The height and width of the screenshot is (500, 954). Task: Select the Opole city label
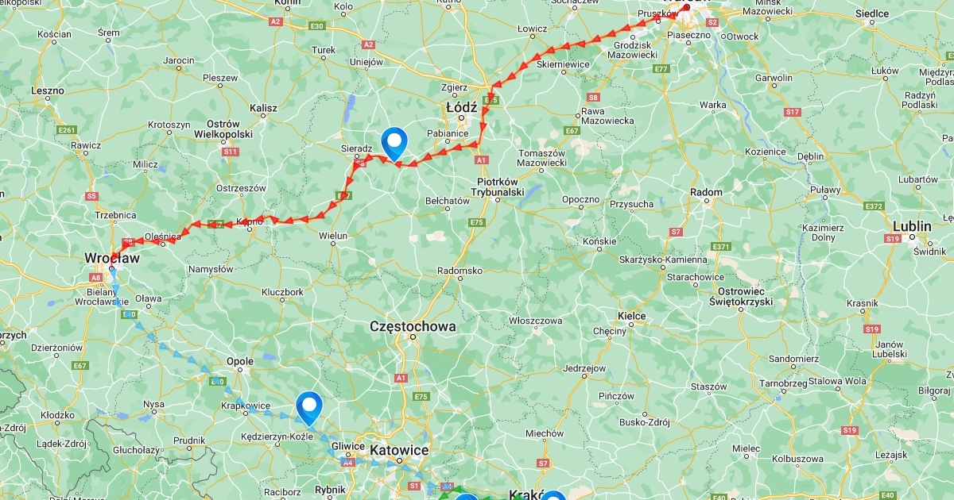point(240,361)
